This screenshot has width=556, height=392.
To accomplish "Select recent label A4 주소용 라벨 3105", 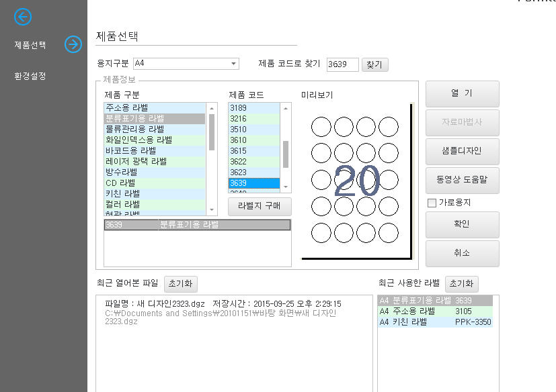I will coord(435,311).
